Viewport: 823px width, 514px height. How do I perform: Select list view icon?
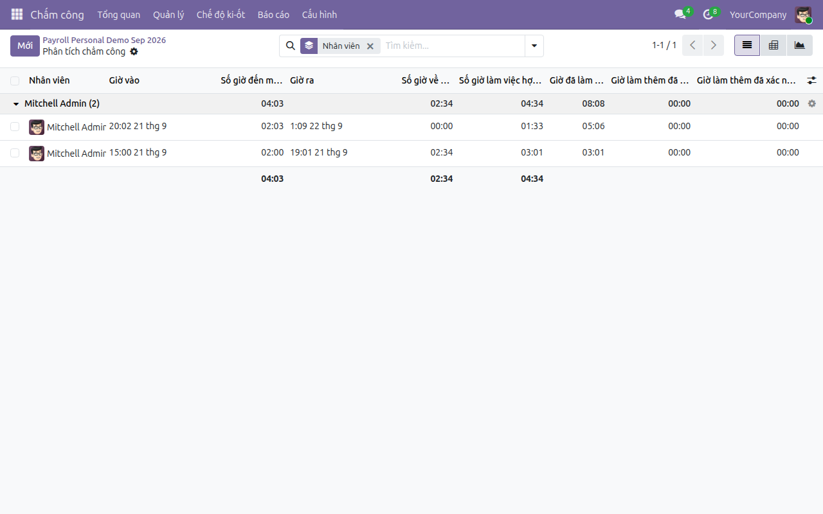747,46
